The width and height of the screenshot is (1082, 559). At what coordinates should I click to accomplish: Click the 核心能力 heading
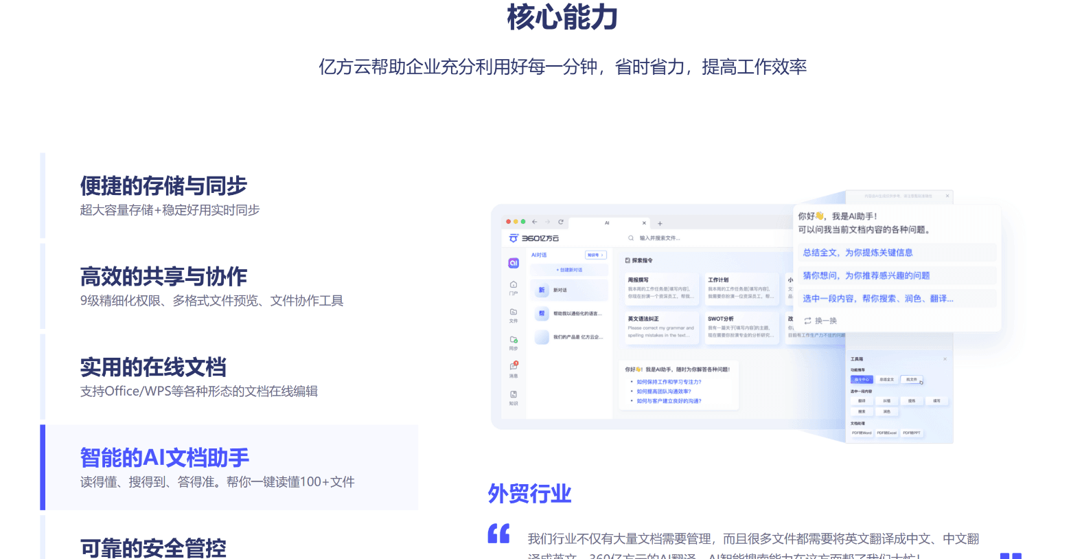562,17
